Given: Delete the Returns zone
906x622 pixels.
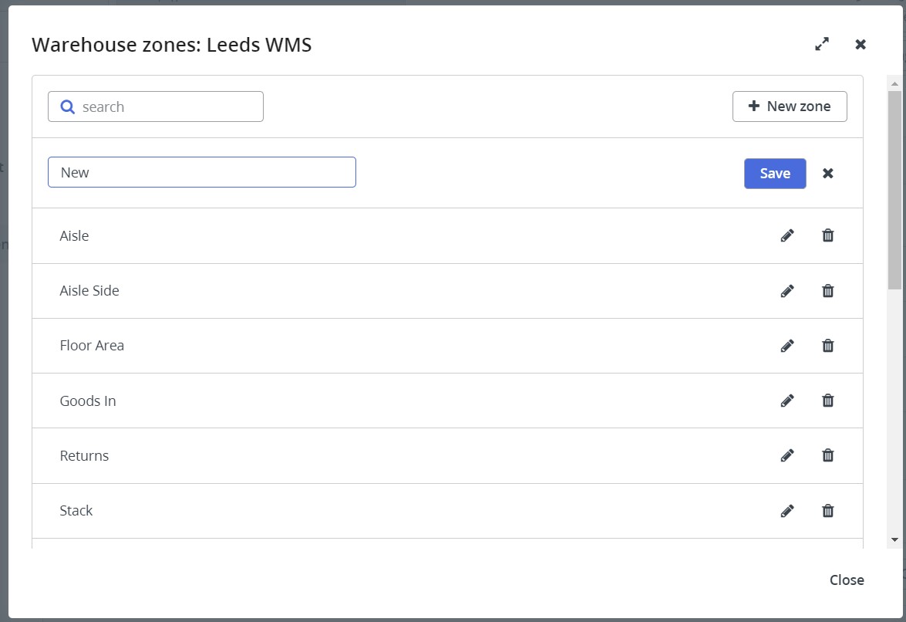Looking at the screenshot, I should click(828, 455).
